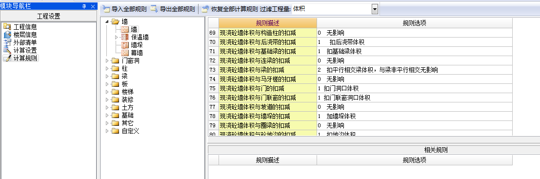The width and height of the screenshot is (540, 179).
Task: Click option cell 扣基础梁体积
Action: [415, 51]
